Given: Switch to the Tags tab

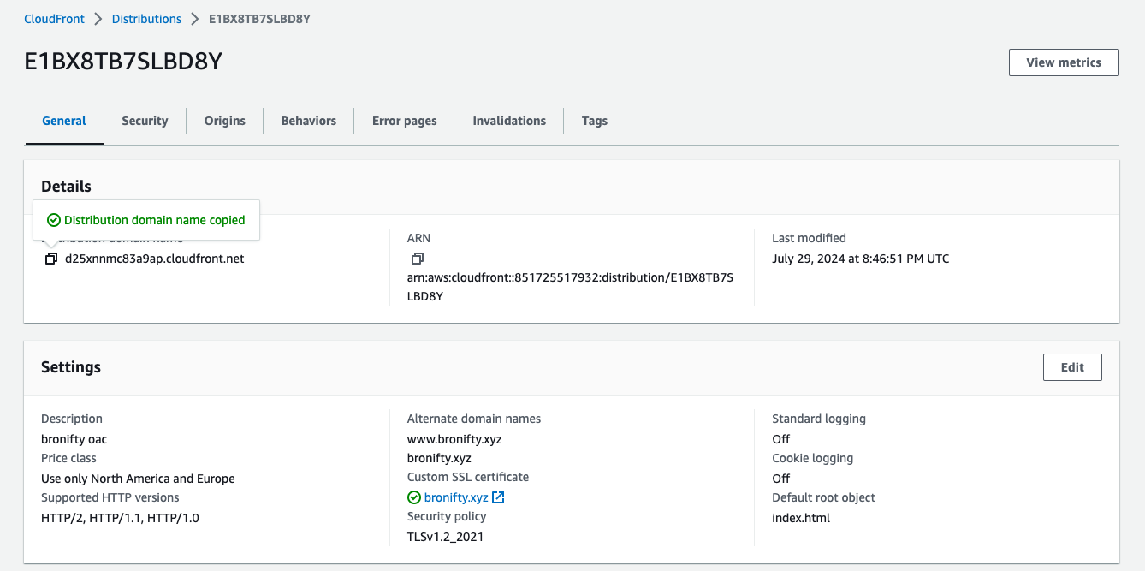Looking at the screenshot, I should coord(594,120).
